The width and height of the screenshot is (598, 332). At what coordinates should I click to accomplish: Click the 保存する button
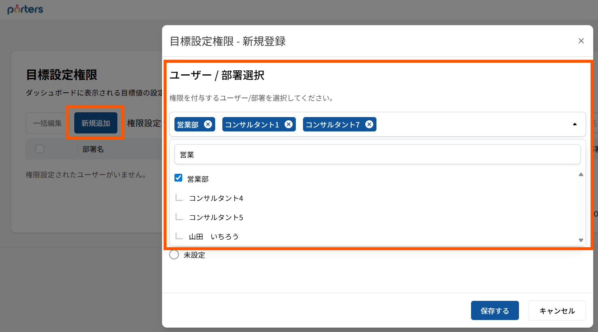(x=495, y=310)
